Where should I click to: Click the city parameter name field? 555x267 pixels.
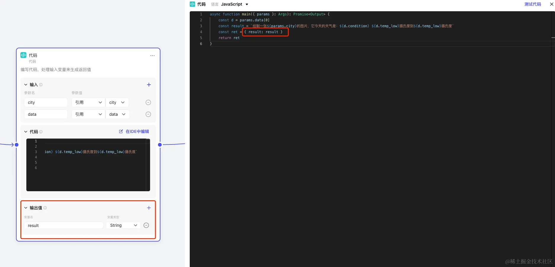46,102
